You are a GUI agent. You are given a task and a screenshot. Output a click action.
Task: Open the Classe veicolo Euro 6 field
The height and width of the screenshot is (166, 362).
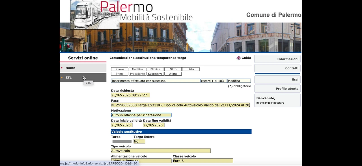pos(203,161)
